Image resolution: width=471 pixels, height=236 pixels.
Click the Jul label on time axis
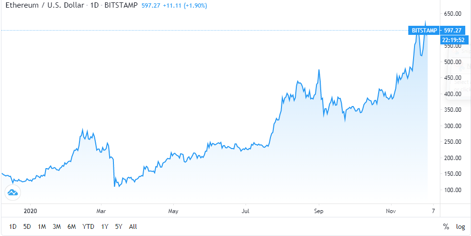[x=246, y=211]
